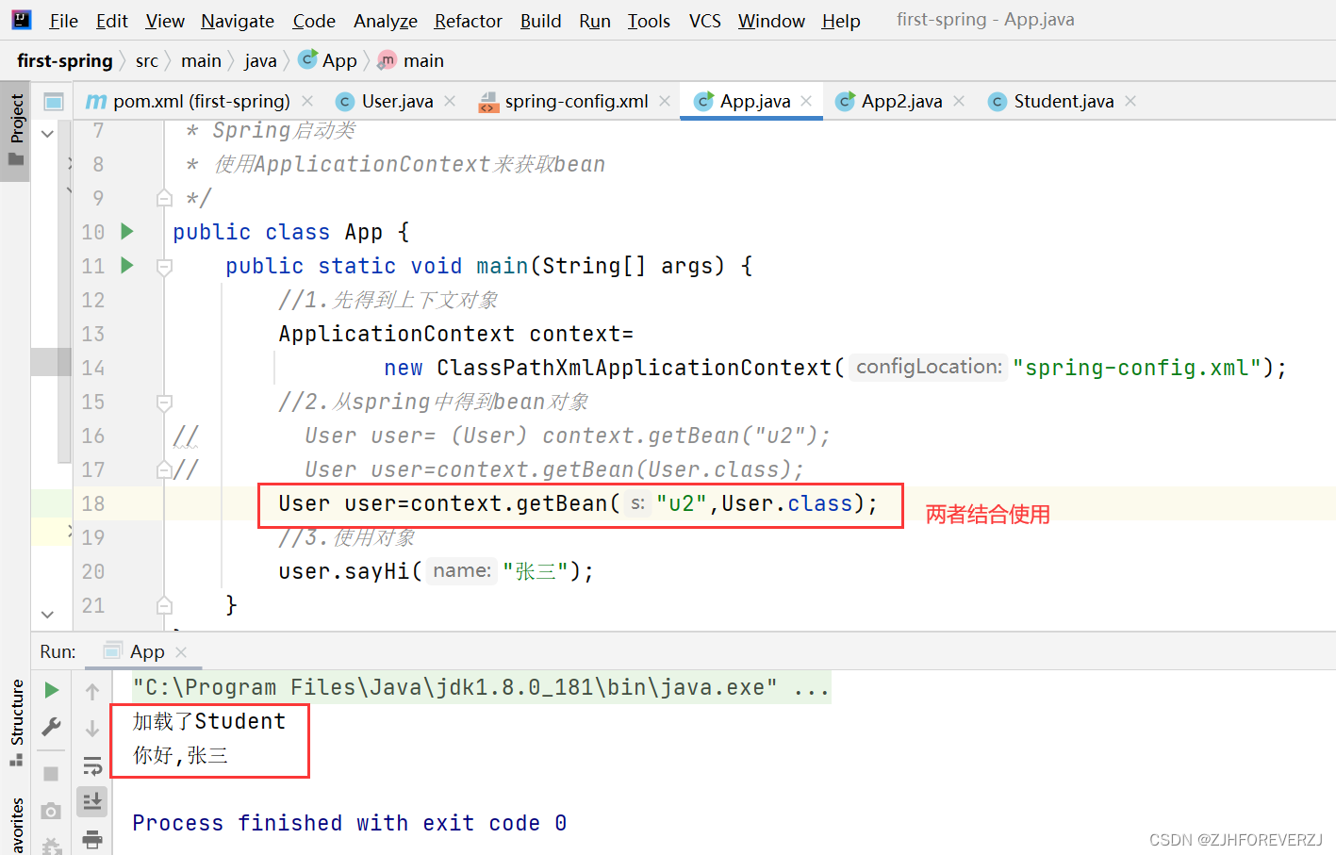Click Down the stack trace arrow
The width and height of the screenshot is (1336, 855).
tap(92, 729)
